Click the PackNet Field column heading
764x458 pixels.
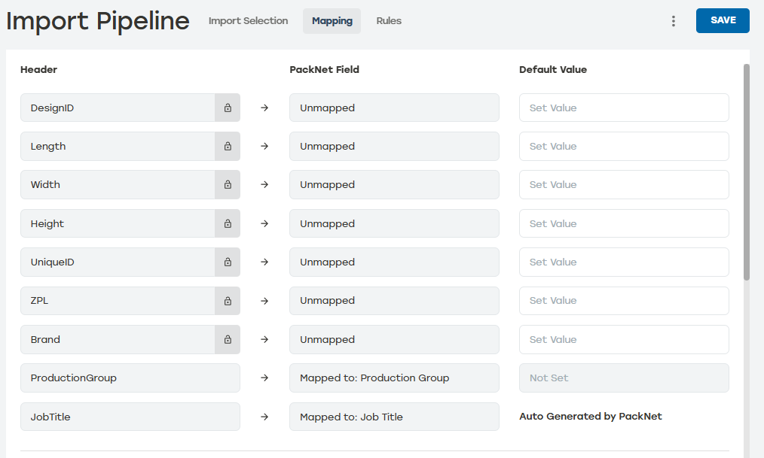click(325, 69)
